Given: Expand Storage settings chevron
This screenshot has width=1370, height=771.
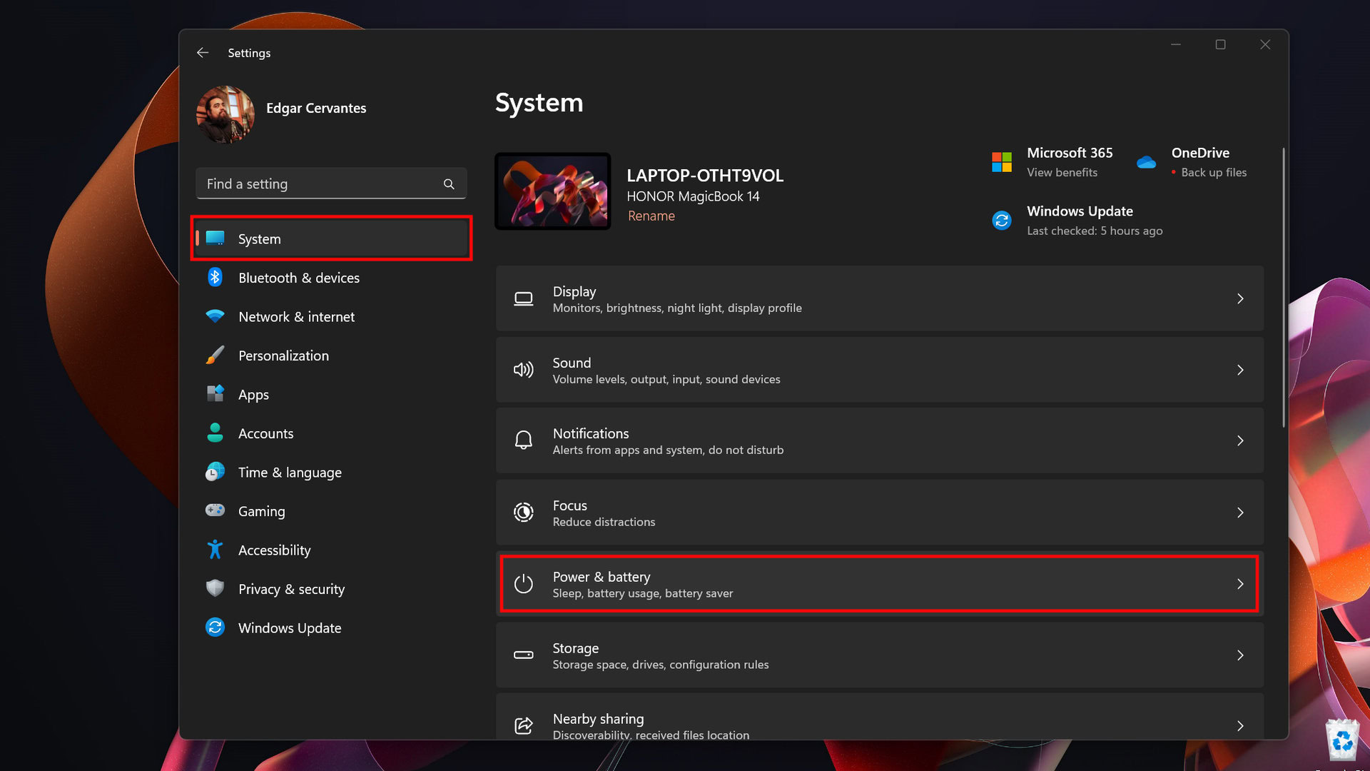Looking at the screenshot, I should pyautogui.click(x=1240, y=655).
